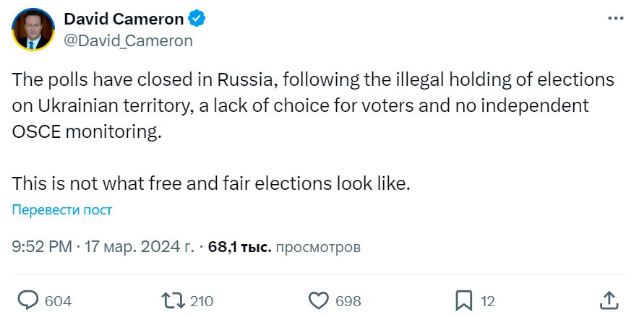The image size is (639, 317).
Task: Click the 210 reposts count
Action: click(x=201, y=300)
